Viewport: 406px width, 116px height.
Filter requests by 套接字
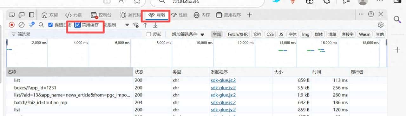tap(347, 34)
